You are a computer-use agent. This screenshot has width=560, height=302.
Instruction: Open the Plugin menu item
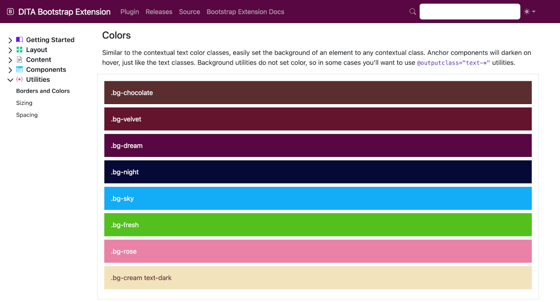coord(129,12)
